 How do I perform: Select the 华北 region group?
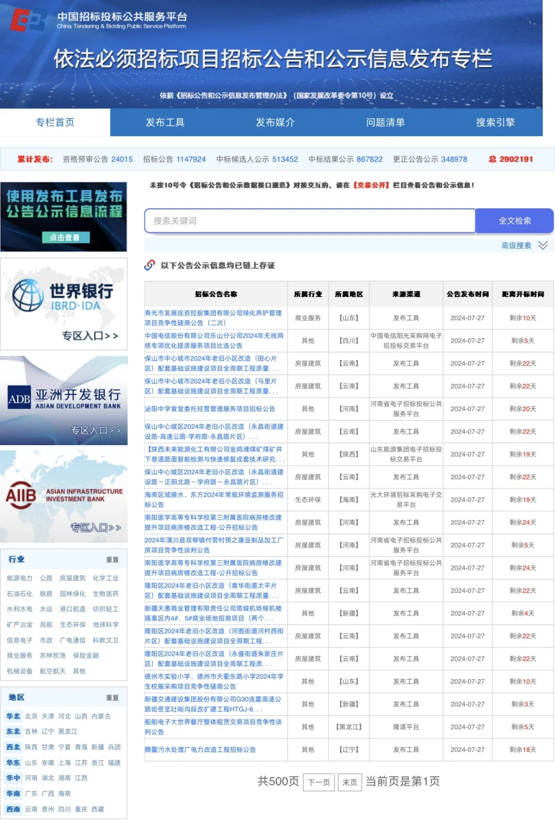click(x=13, y=716)
